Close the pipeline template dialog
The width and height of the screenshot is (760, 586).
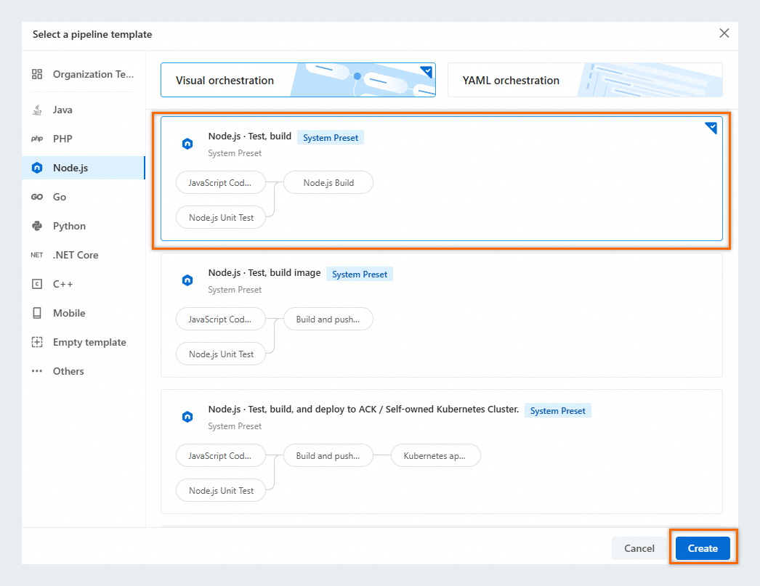[x=724, y=33]
